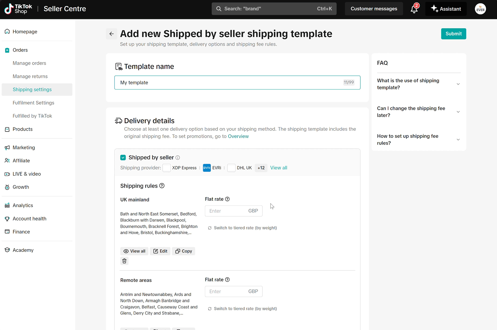Open notifications via the bell icon

[x=414, y=9]
